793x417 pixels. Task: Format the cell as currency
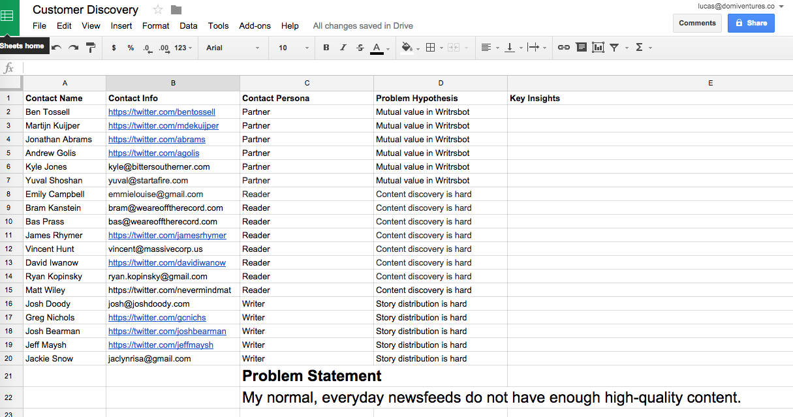click(x=114, y=48)
